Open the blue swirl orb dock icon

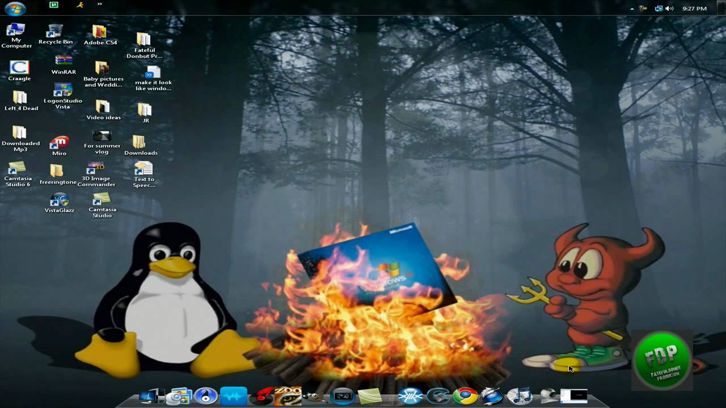[491, 396]
